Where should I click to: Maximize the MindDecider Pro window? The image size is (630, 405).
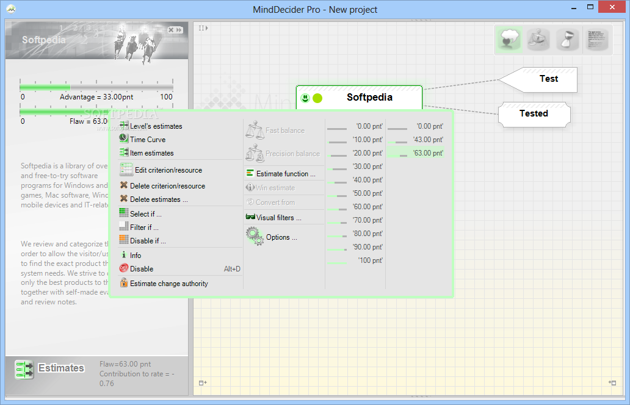click(x=590, y=7)
